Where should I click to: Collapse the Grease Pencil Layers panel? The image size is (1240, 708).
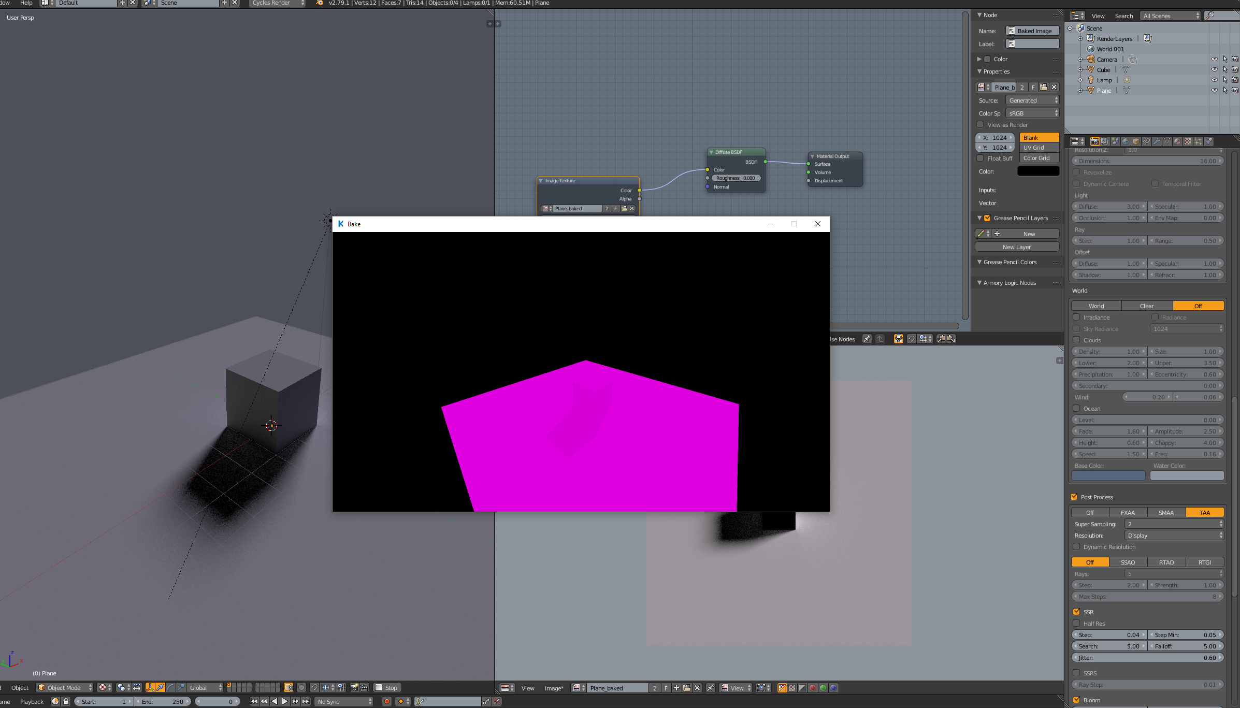pyautogui.click(x=980, y=218)
